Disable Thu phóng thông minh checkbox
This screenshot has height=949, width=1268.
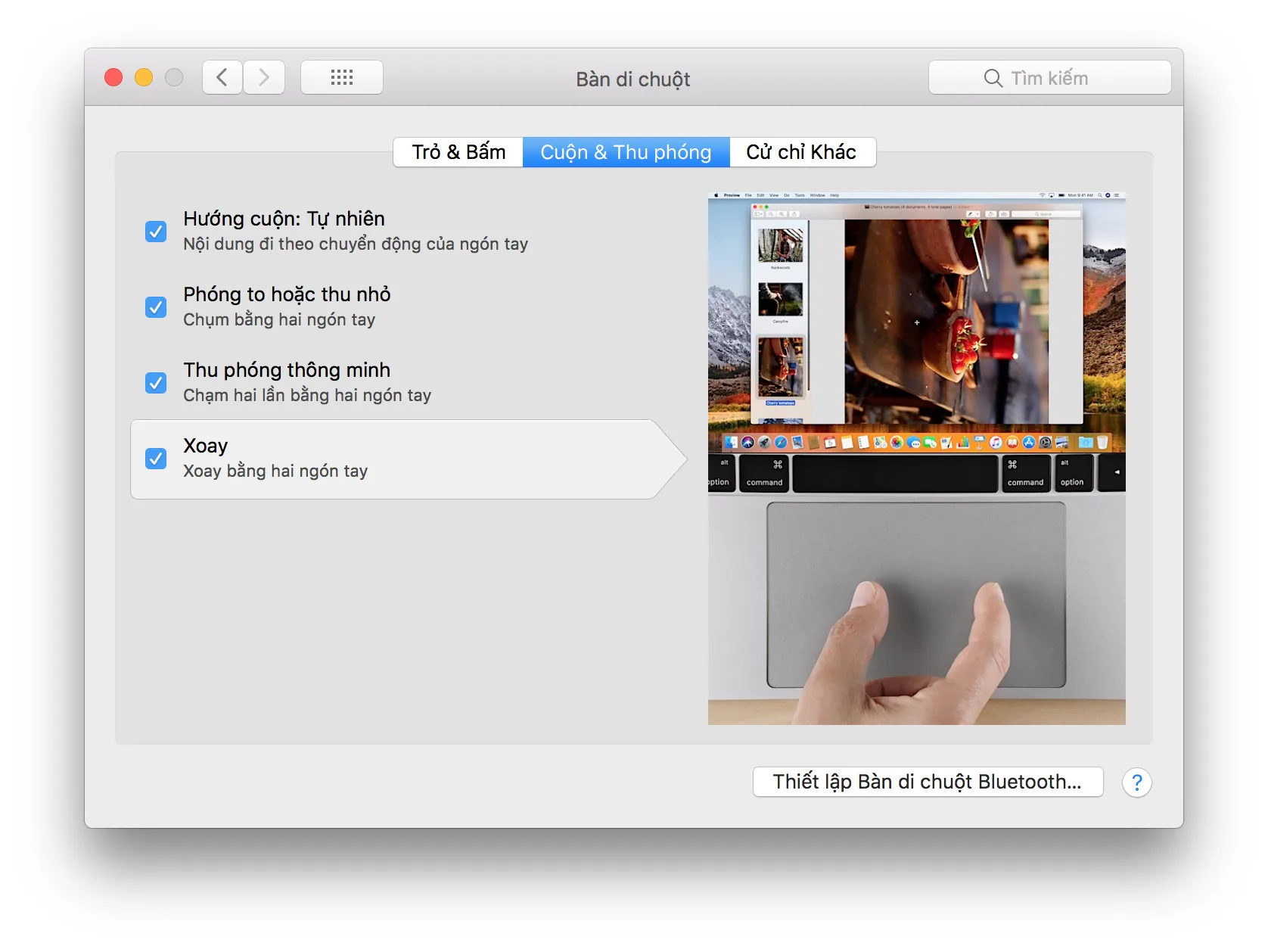click(x=156, y=382)
